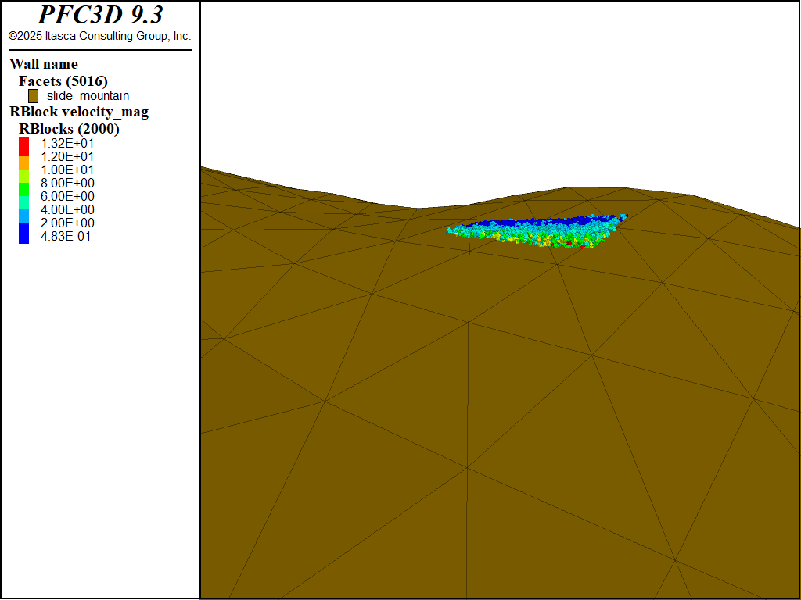
Task: Click the 'Facets (5016)' legend entry
Action: click(63, 80)
